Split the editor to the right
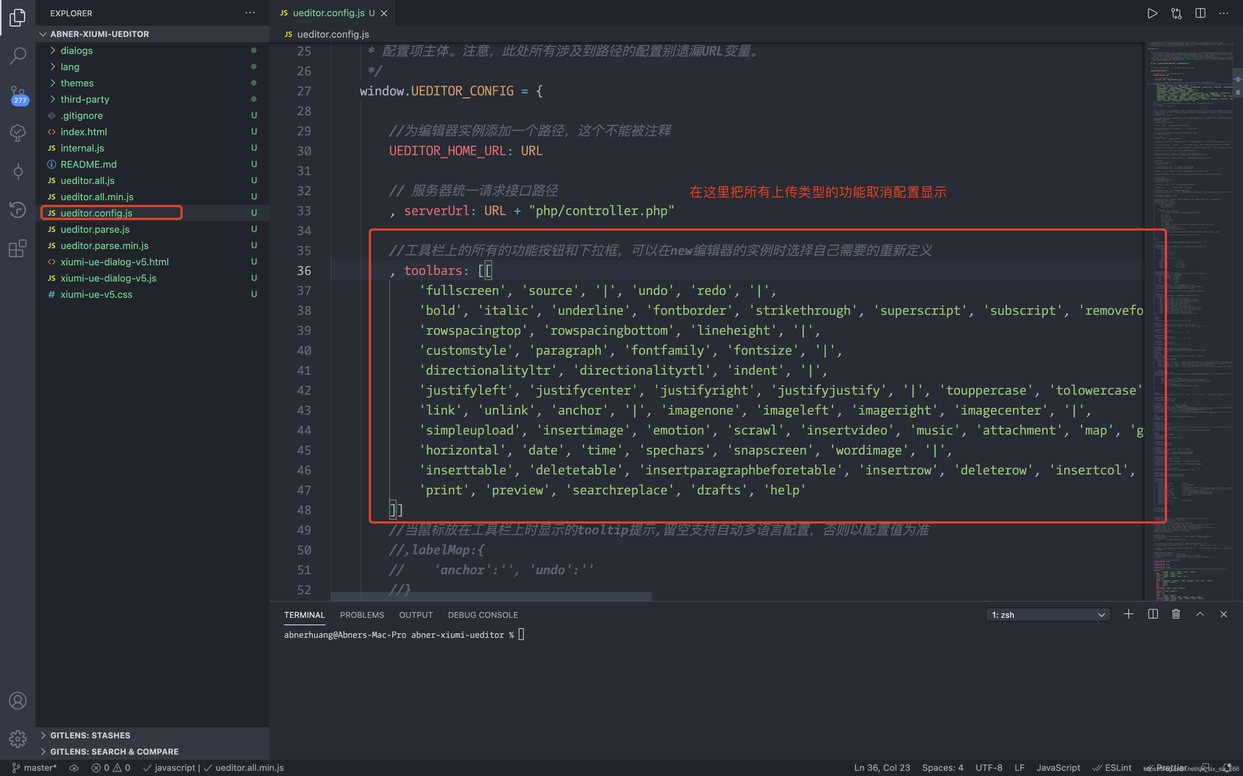 point(1200,13)
